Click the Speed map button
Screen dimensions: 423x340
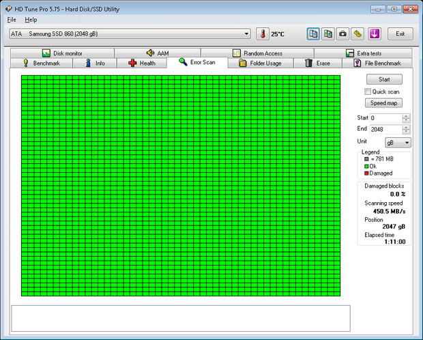(x=383, y=103)
